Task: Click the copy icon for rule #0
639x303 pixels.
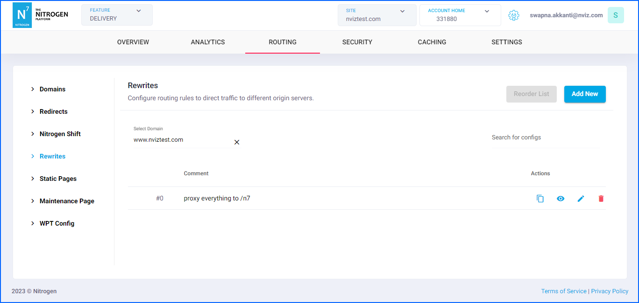Action: tap(540, 199)
